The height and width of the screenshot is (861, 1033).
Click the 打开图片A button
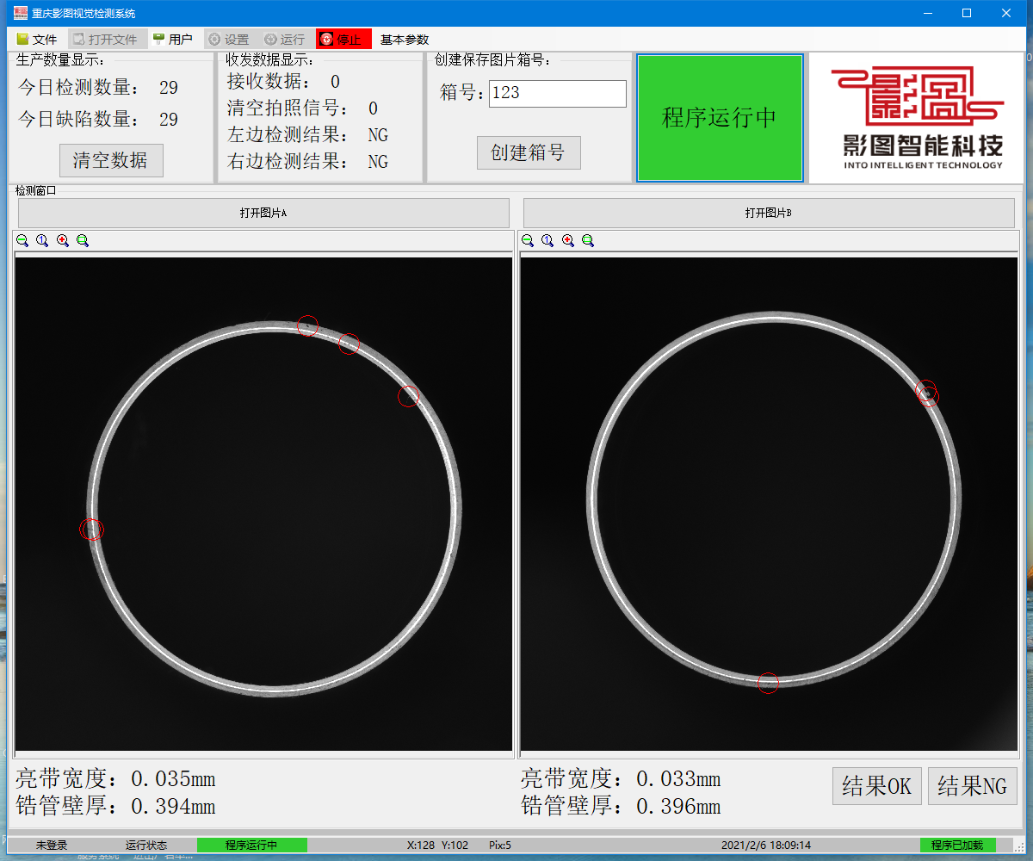point(263,214)
